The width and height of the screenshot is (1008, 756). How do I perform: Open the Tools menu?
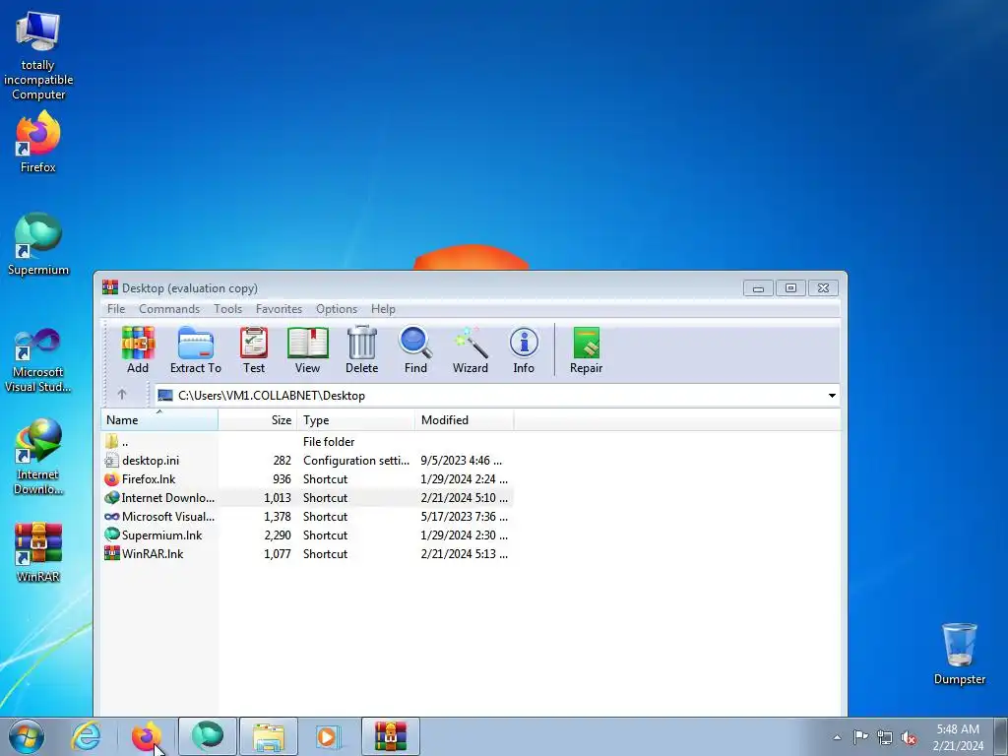[227, 308]
